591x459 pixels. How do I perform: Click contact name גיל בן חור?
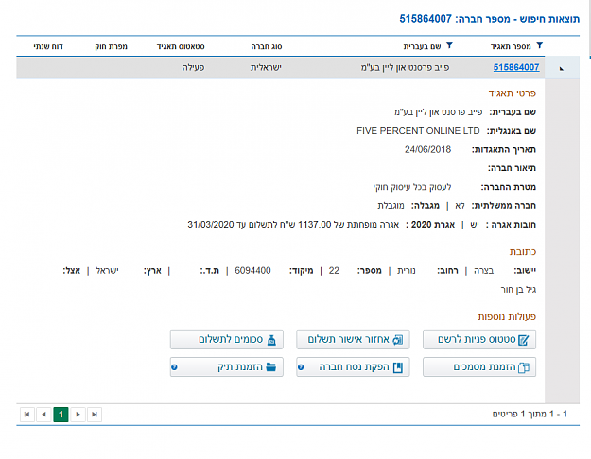[518, 290]
